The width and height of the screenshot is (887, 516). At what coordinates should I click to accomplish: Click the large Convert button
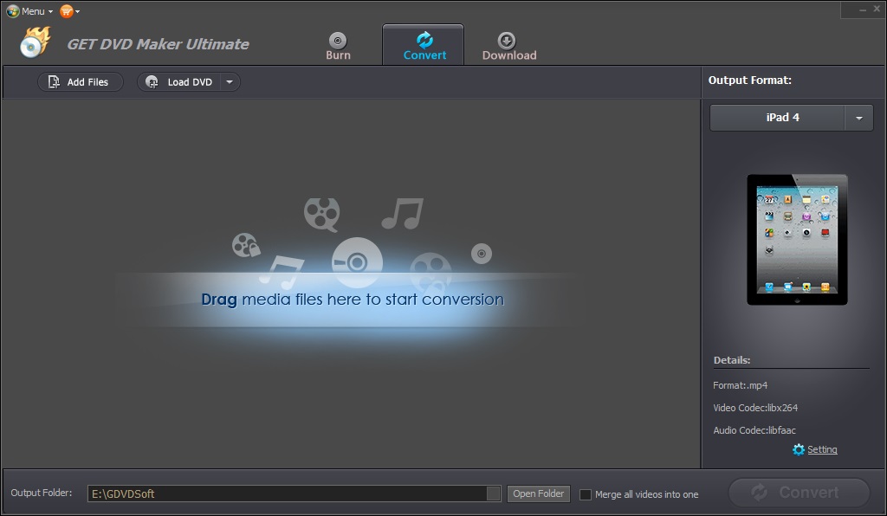point(799,493)
